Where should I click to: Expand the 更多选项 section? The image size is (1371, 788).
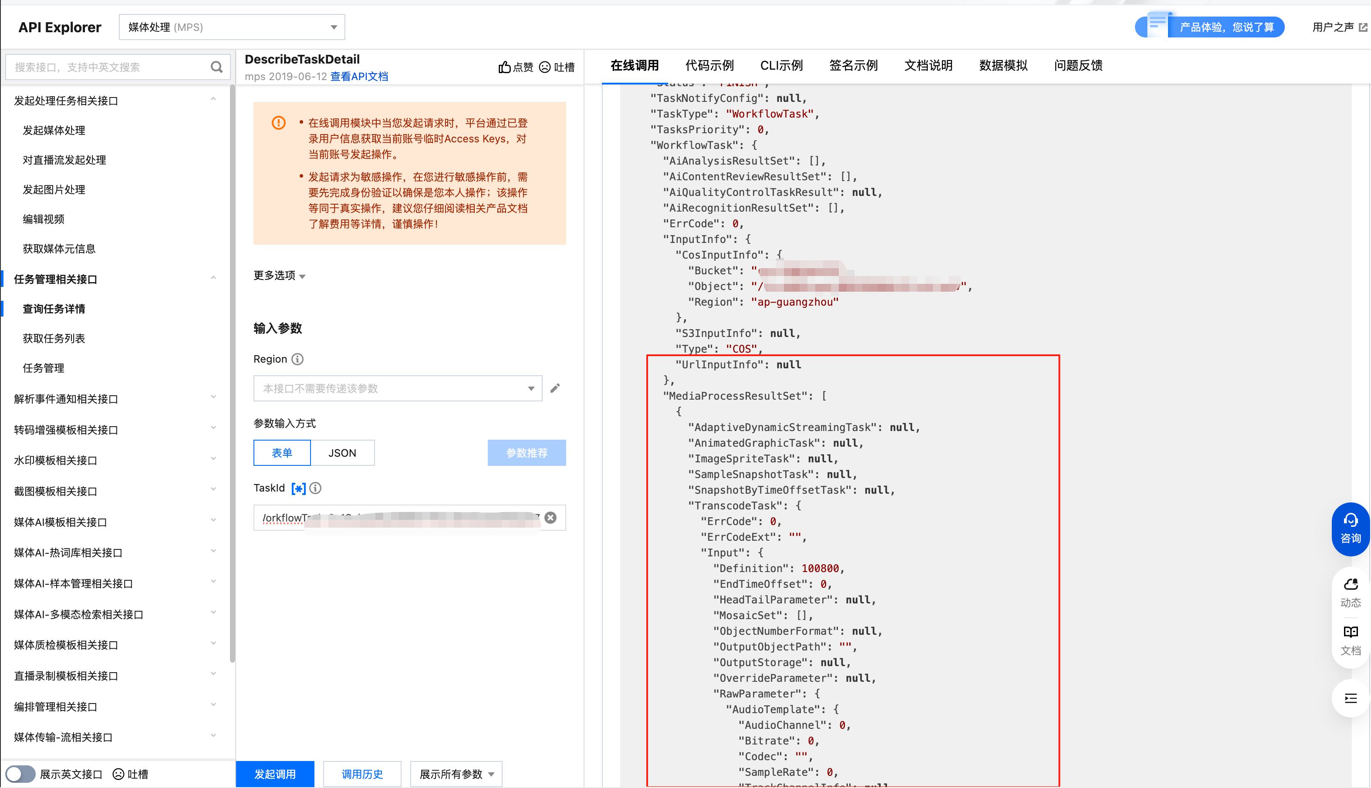279,276
